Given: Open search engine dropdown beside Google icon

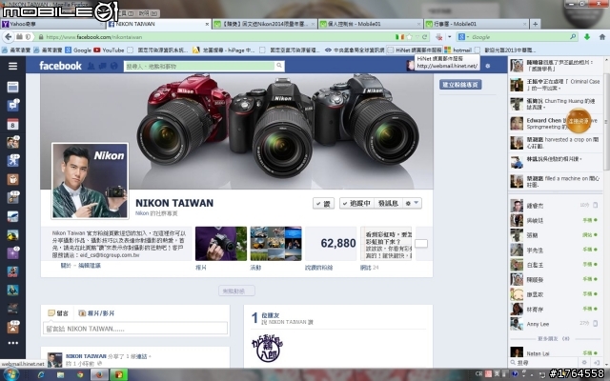Looking at the screenshot, I should (x=467, y=37).
